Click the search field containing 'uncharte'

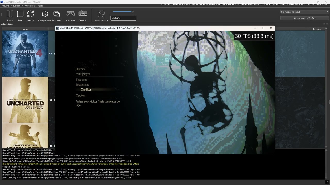(123, 18)
